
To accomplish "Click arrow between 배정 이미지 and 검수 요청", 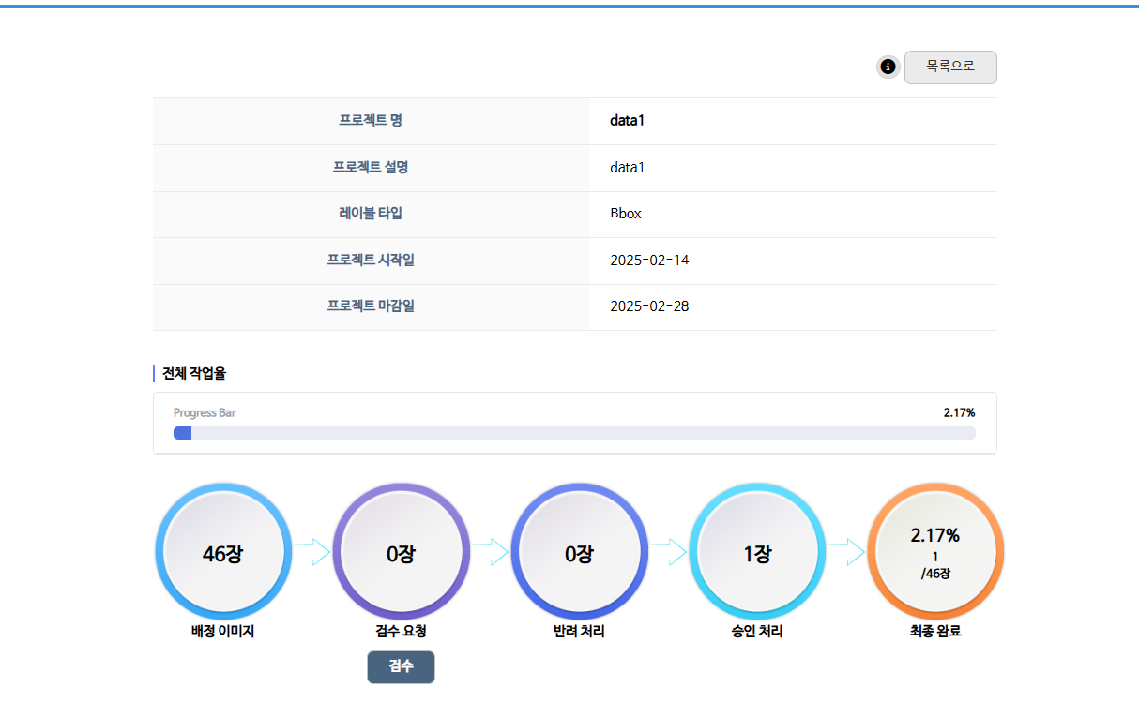I will (311, 552).
